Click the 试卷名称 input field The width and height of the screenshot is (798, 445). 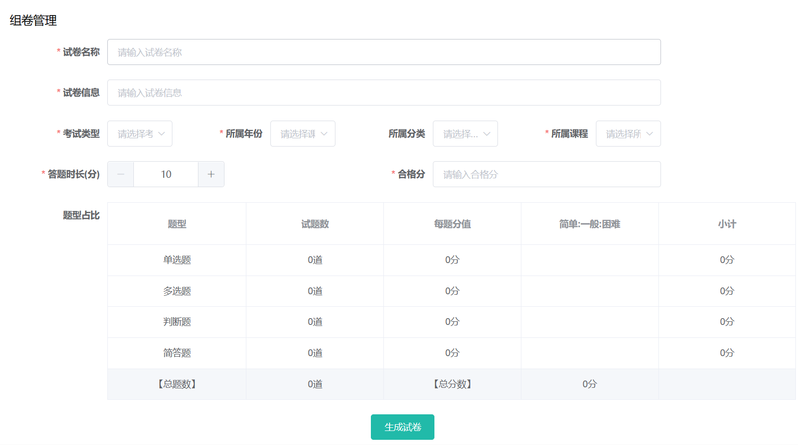click(x=384, y=52)
